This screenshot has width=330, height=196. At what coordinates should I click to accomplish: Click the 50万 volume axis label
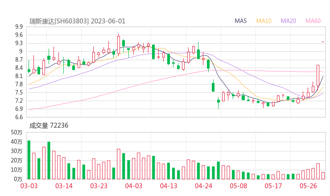pyautogui.click(x=16, y=132)
